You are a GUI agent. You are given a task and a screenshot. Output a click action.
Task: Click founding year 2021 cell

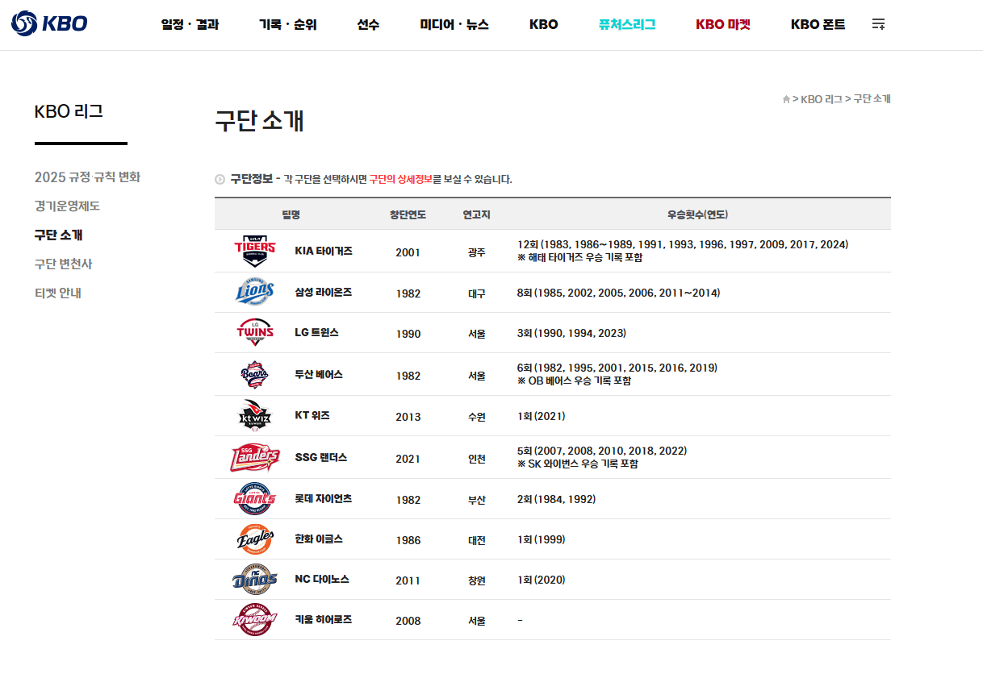(408, 459)
